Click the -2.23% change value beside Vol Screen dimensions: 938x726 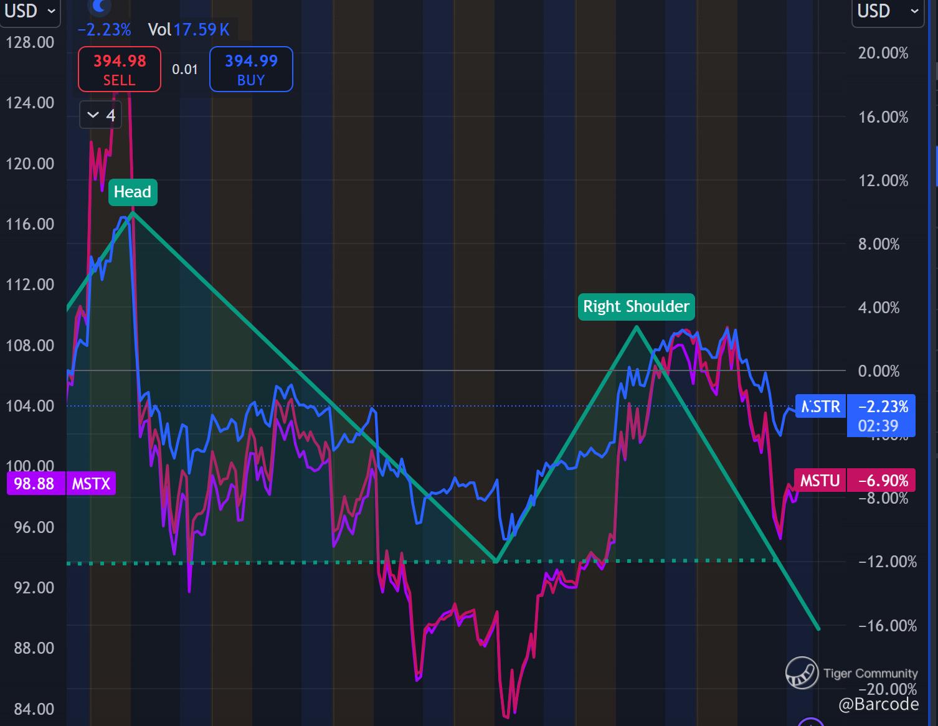coord(104,29)
